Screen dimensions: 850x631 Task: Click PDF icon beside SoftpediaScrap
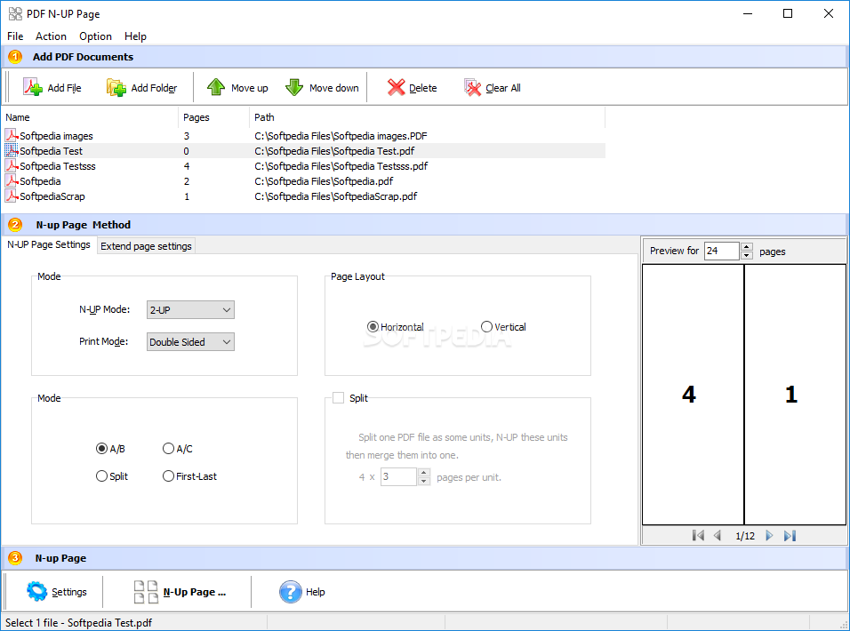(12, 196)
